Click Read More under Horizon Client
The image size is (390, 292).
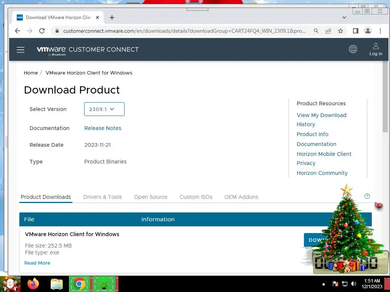(x=37, y=263)
